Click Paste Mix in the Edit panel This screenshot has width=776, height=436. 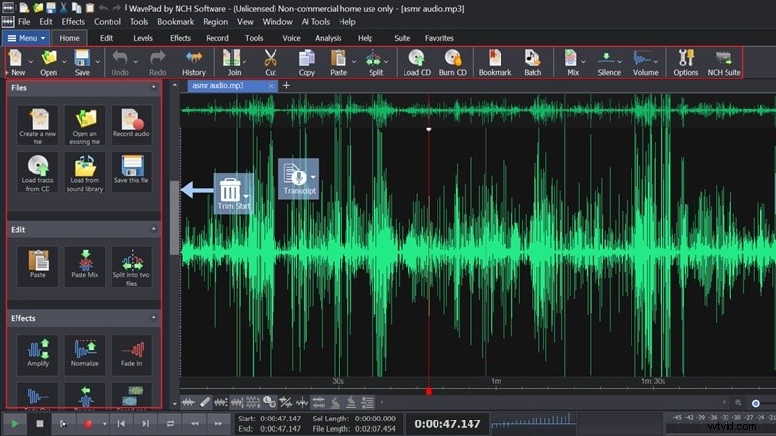coord(84,267)
